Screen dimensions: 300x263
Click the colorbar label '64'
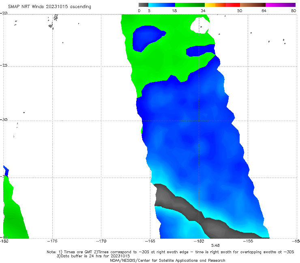pos(264,11)
